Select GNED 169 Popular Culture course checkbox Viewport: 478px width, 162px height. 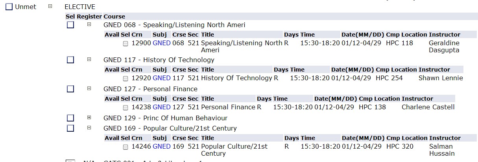pos(70,128)
